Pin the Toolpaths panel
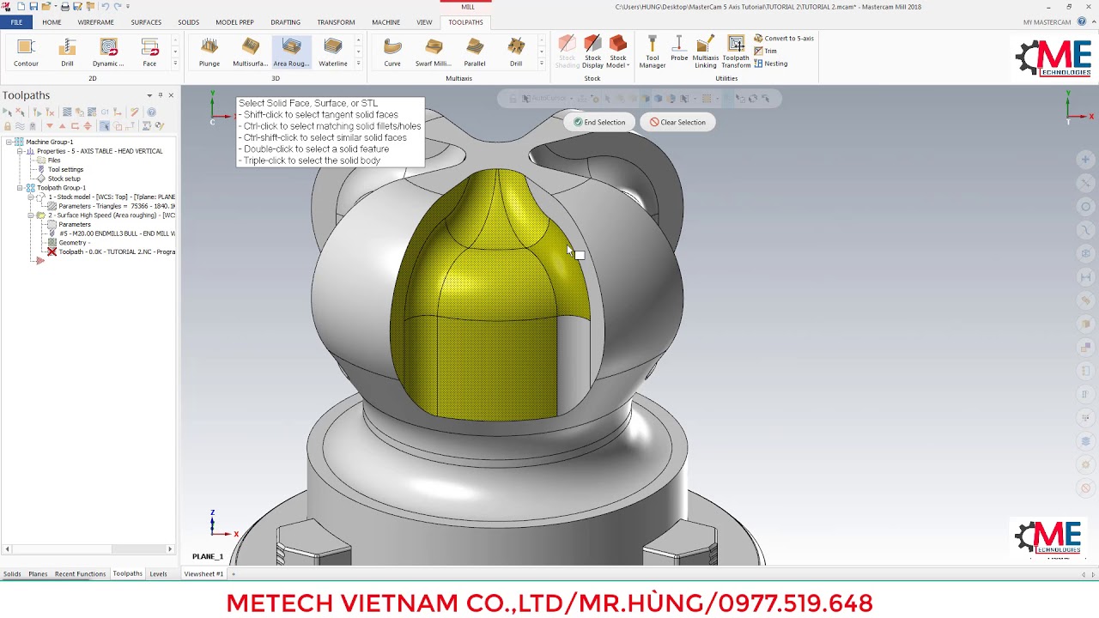The width and height of the screenshot is (1099, 618). click(160, 95)
